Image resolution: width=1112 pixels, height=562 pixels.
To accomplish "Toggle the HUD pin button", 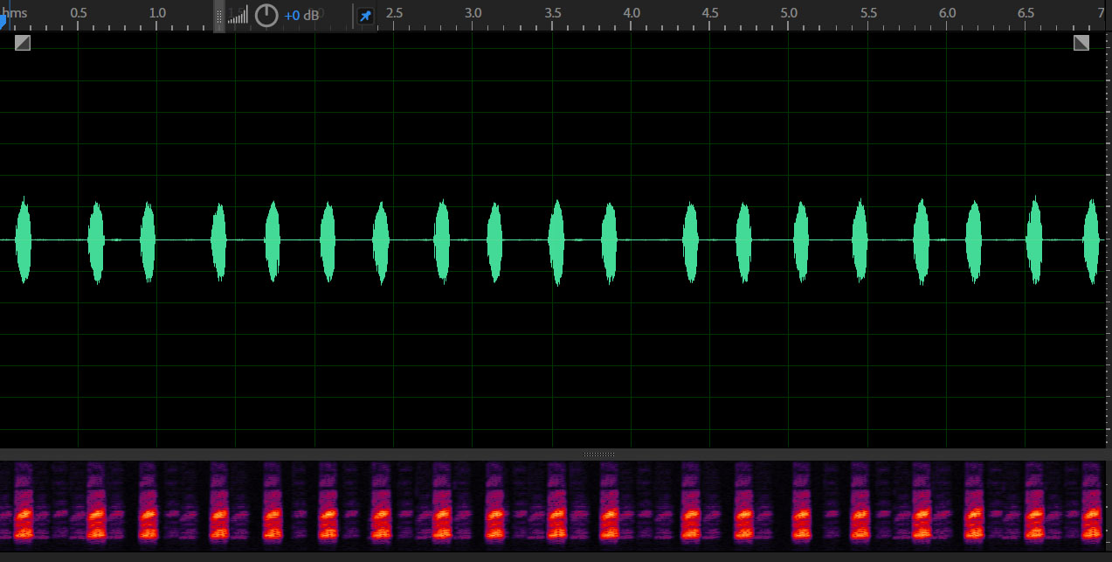I will coord(365,16).
